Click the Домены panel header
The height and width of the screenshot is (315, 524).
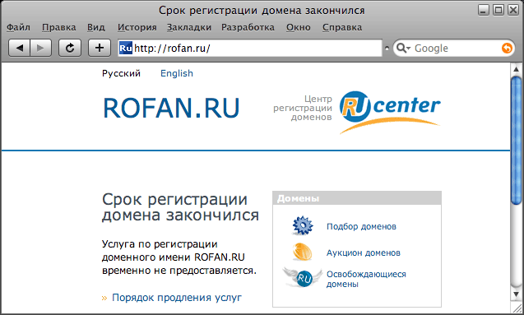[x=357, y=198]
